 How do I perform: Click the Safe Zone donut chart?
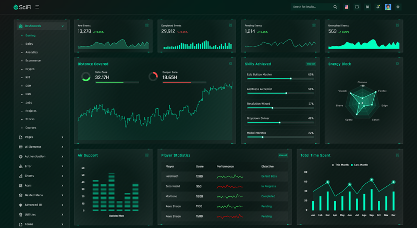(86, 77)
